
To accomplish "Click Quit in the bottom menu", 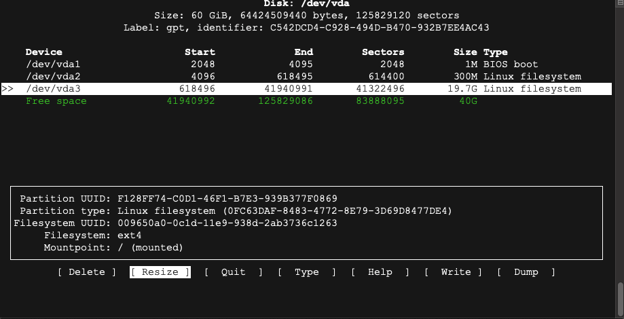I will (x=233, y=272).
